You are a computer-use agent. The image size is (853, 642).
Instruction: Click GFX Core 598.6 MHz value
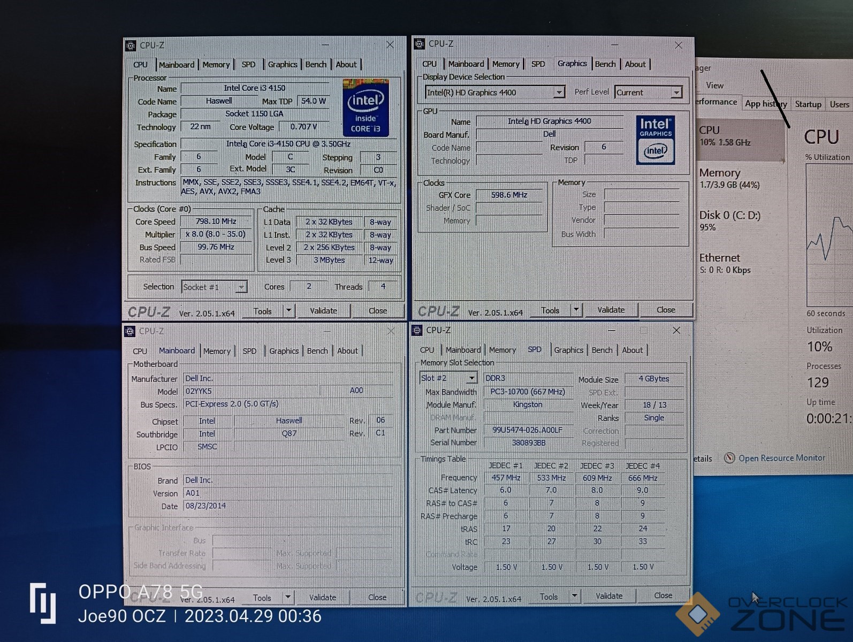509,195
